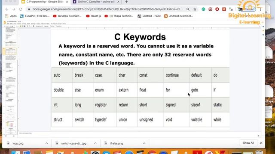Open the green Grammarly extension icon
275x154 pixels.
point(203,9)
